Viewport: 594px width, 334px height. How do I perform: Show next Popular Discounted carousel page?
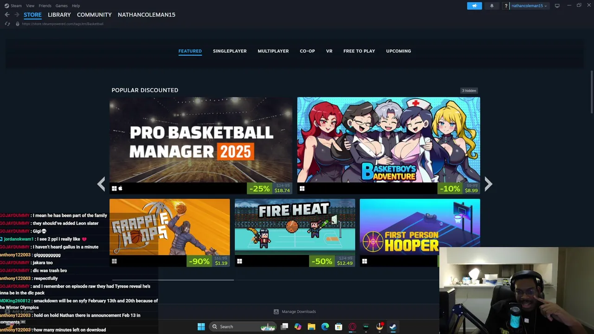(488, 184)
